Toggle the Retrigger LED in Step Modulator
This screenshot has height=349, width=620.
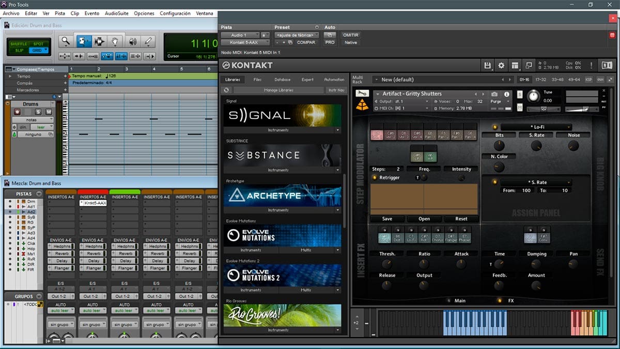click(374, 177)
